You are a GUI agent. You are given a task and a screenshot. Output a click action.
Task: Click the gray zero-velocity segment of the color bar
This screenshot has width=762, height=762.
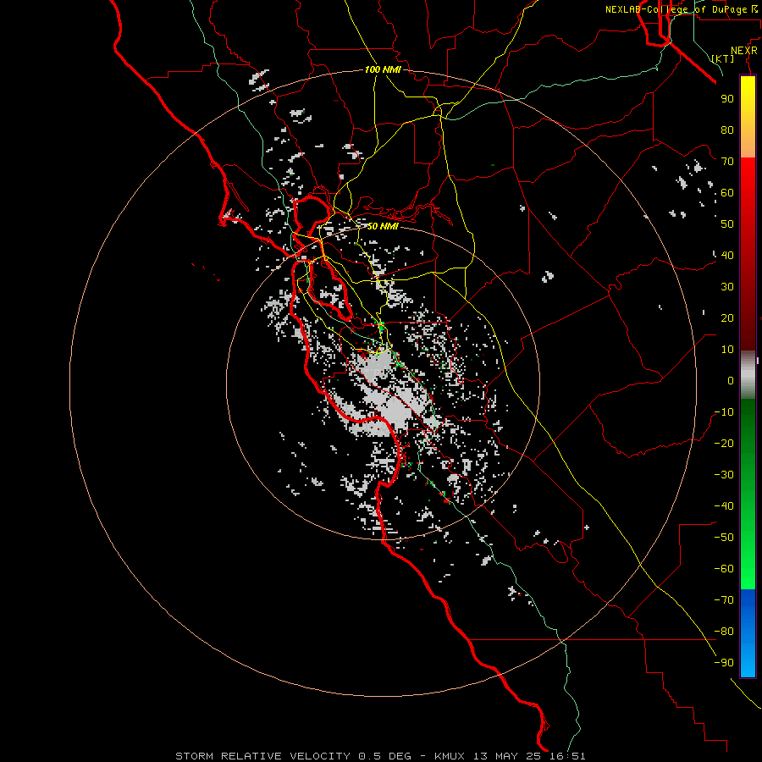748,375
